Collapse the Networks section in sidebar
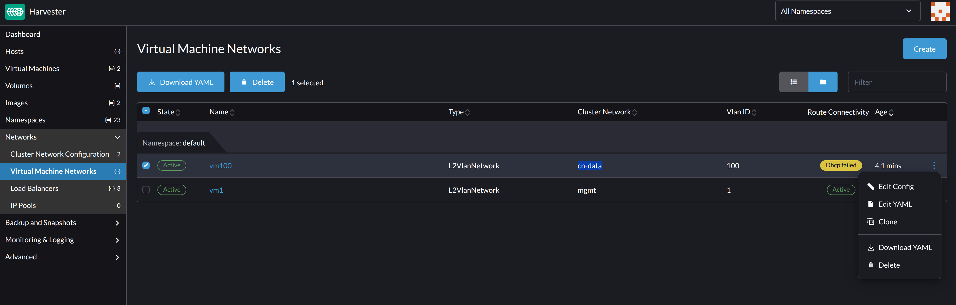956x305 pixels. [117, 137]
